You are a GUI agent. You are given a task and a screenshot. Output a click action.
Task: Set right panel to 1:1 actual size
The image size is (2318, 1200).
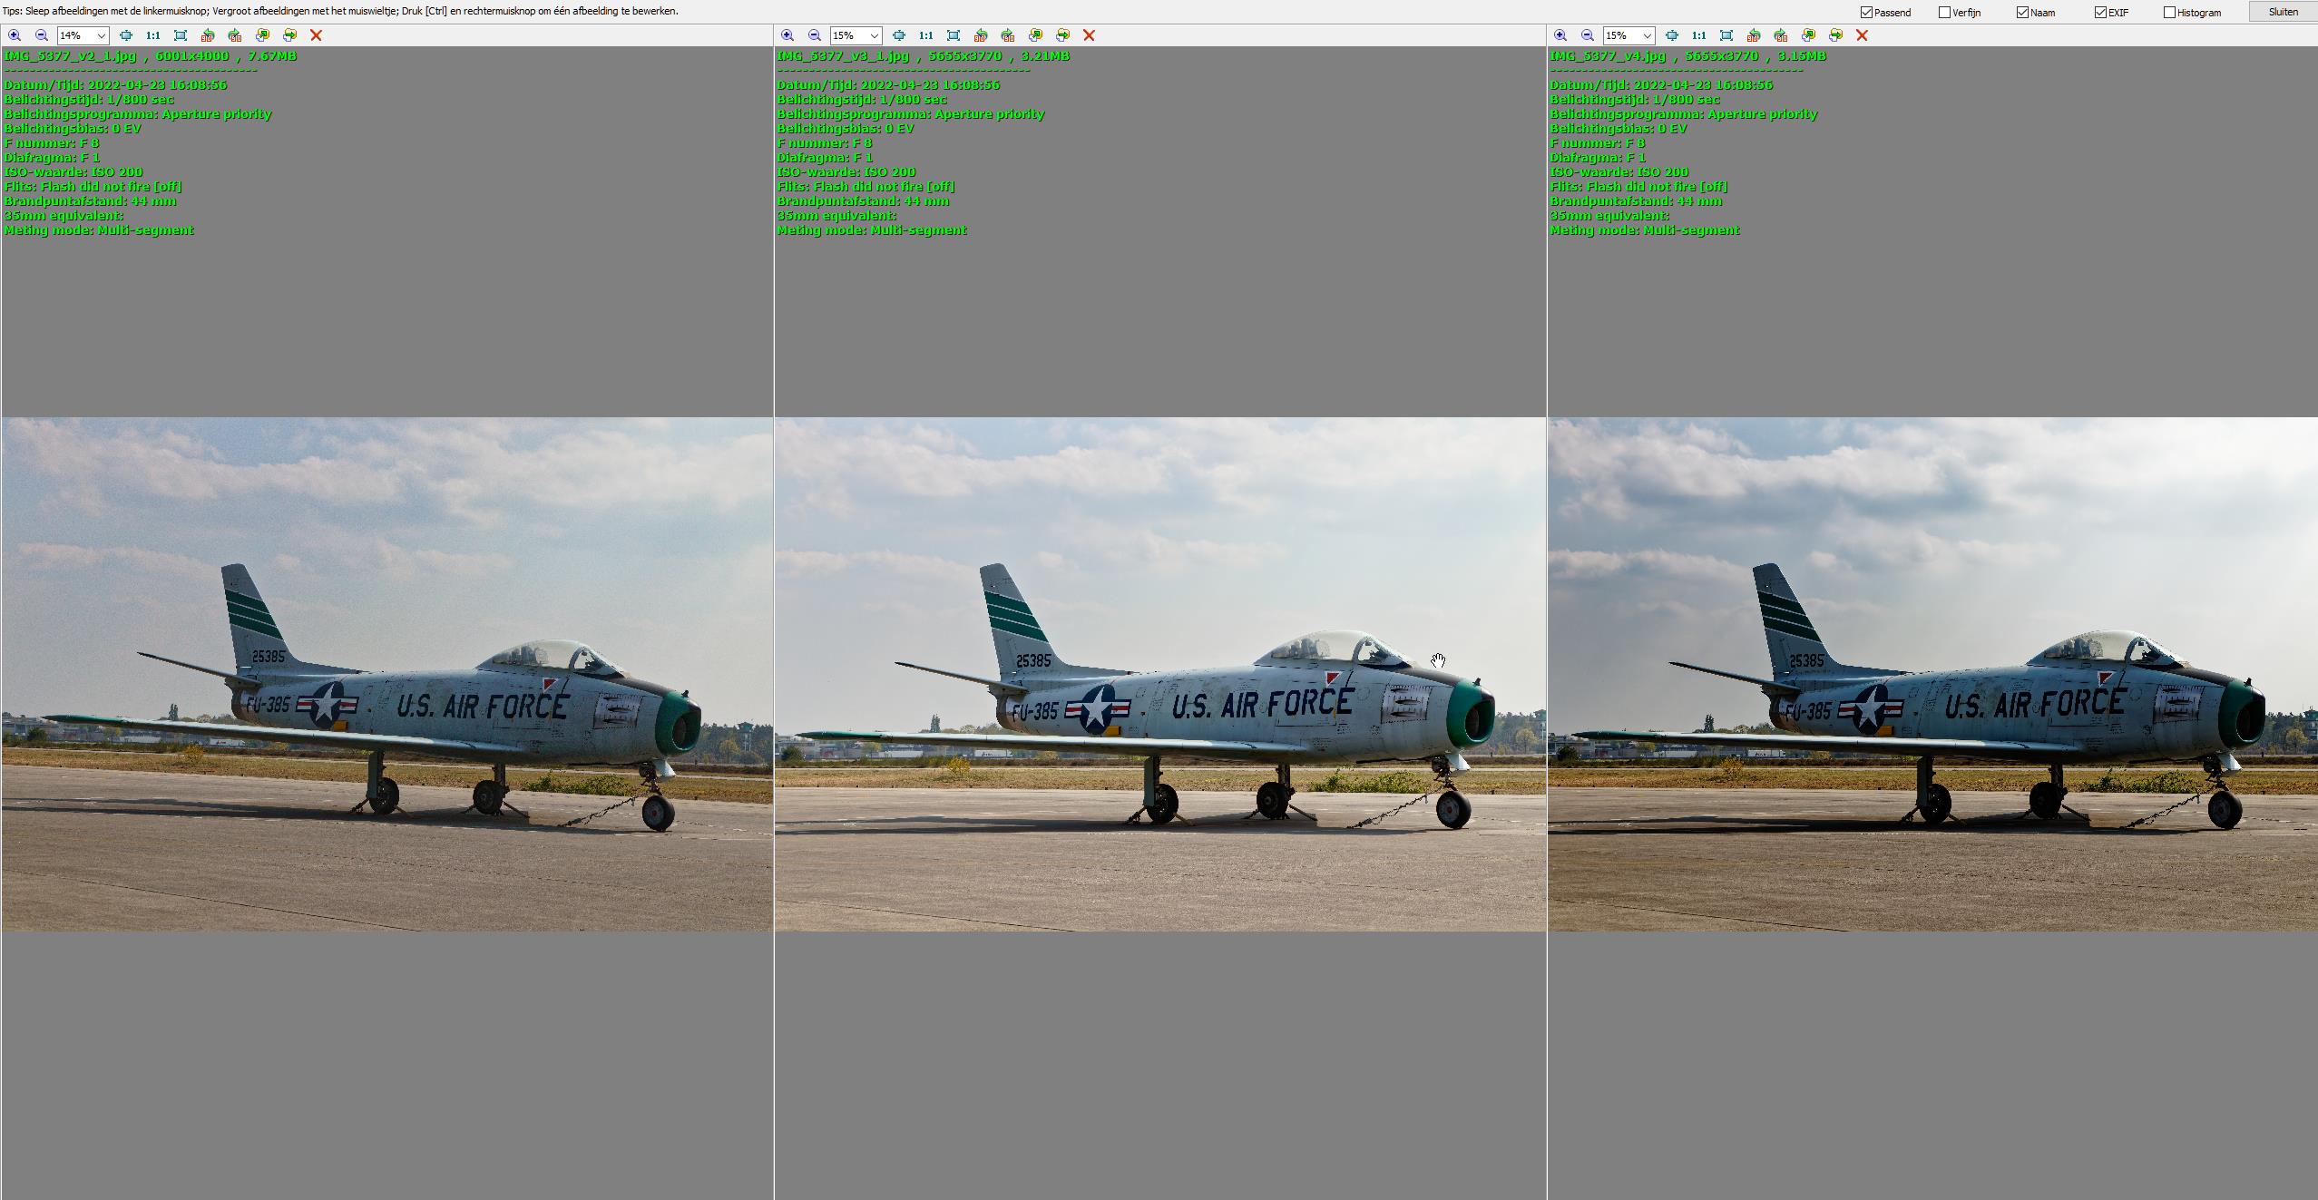pos(1699,35)
